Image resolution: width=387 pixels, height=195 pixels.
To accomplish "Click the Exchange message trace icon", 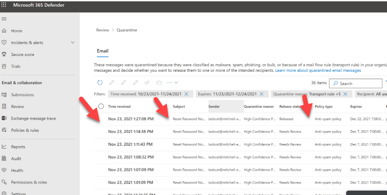I will point(4,118).
